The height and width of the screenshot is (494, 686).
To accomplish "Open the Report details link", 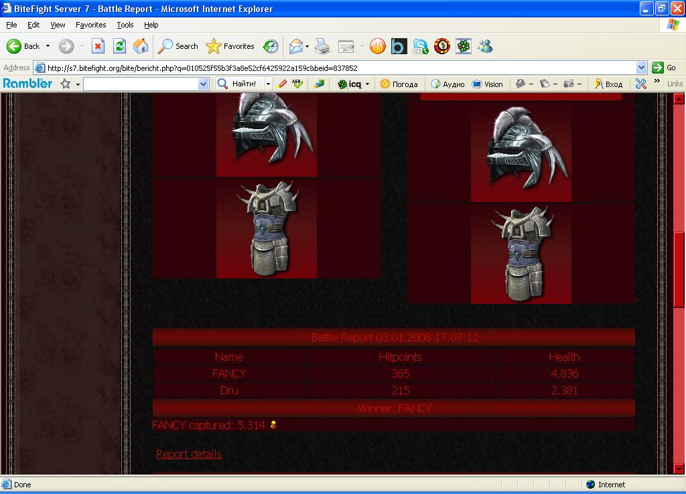I will pyautogui.click(x=188, y=454).
